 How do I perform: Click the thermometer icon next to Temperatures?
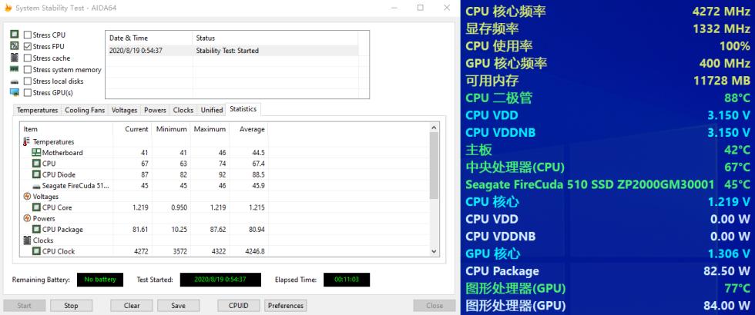[26, 141]
